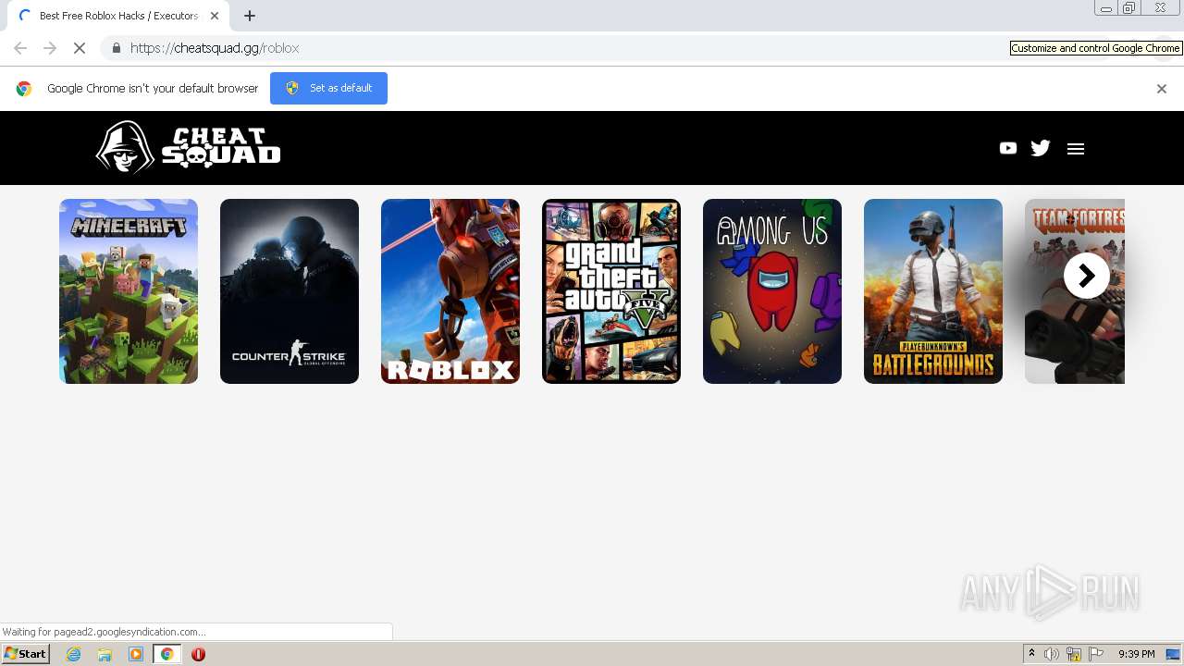Launch Internet Explorer from taskbar

click(x=73, y=654)
